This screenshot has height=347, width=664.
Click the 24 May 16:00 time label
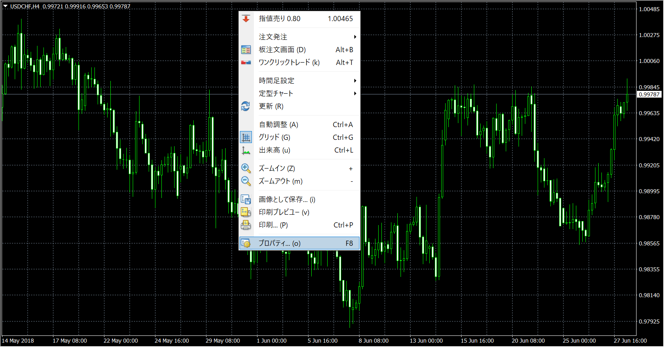point(172,341)
